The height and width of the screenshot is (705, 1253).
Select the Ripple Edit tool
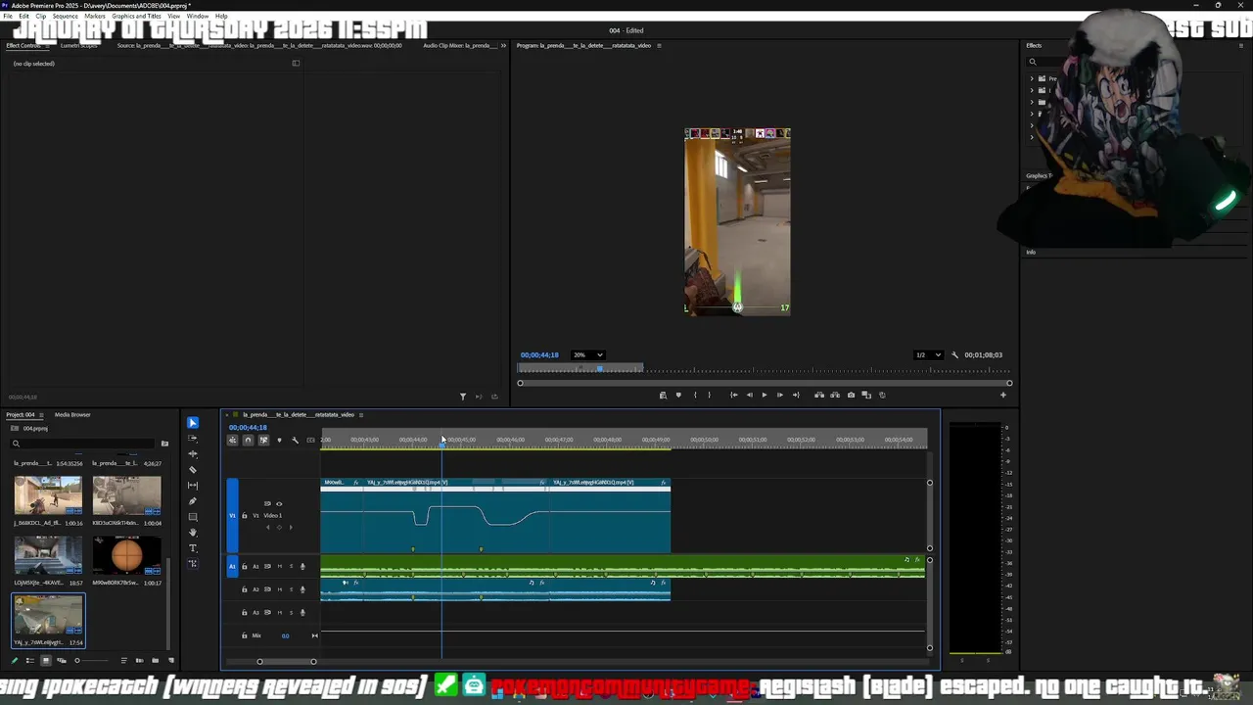(x=192, y=454)
